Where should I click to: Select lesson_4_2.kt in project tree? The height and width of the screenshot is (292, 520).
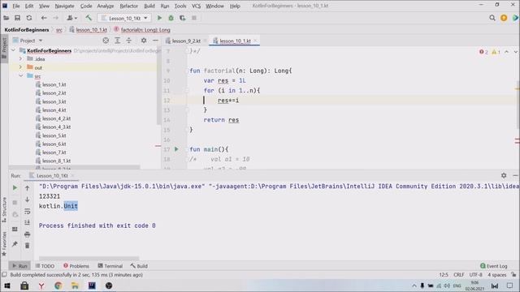pos(56,118)
